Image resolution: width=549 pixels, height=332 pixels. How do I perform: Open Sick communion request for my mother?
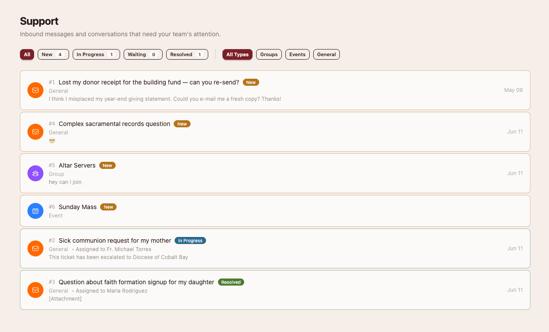[275, 248]
